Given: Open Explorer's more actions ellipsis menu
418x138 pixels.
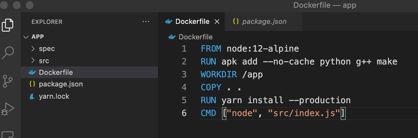Looking at the screenshot, I should pos(146,22).
